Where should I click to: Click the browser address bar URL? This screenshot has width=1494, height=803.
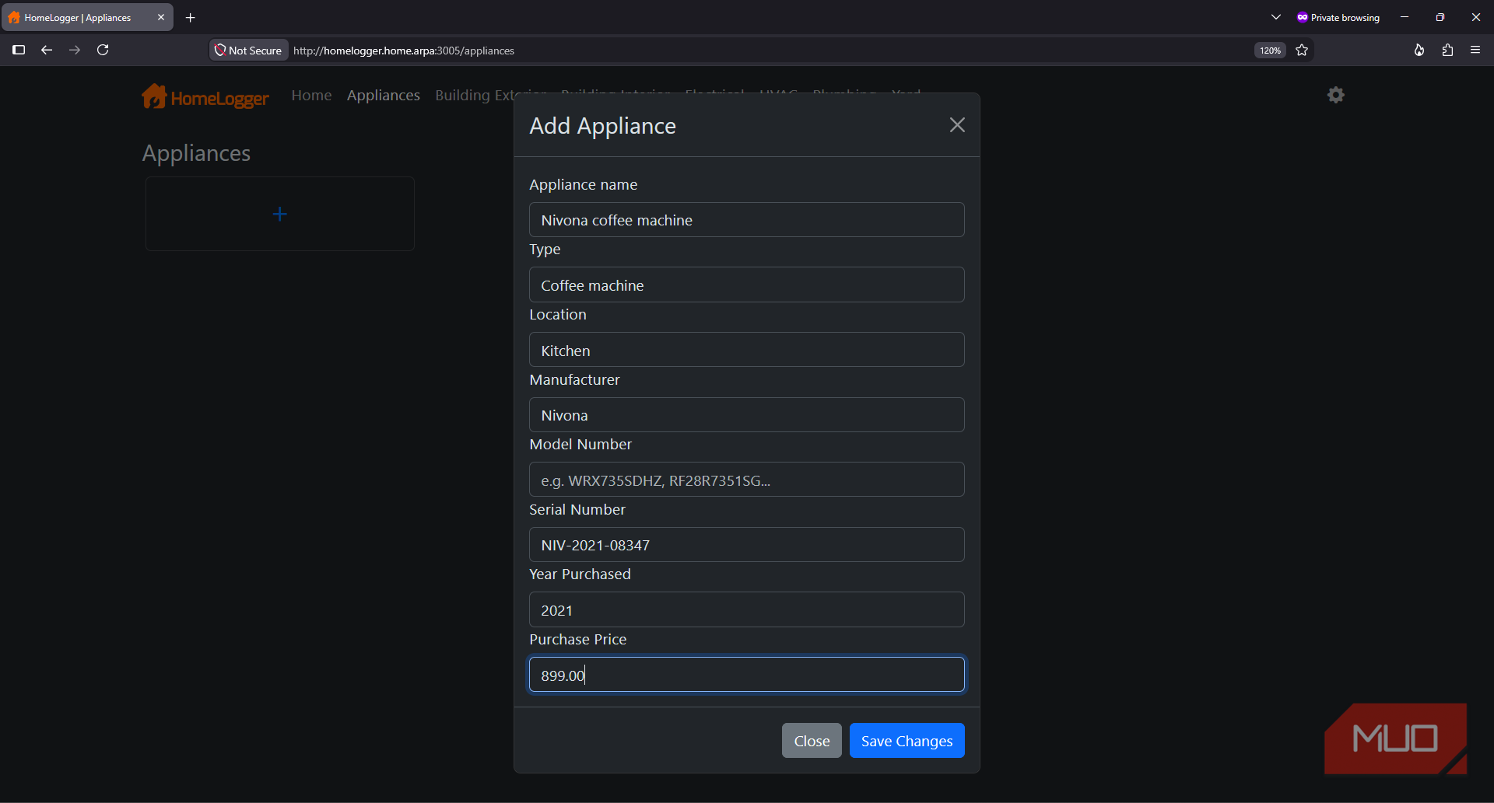tap(404, 51)
